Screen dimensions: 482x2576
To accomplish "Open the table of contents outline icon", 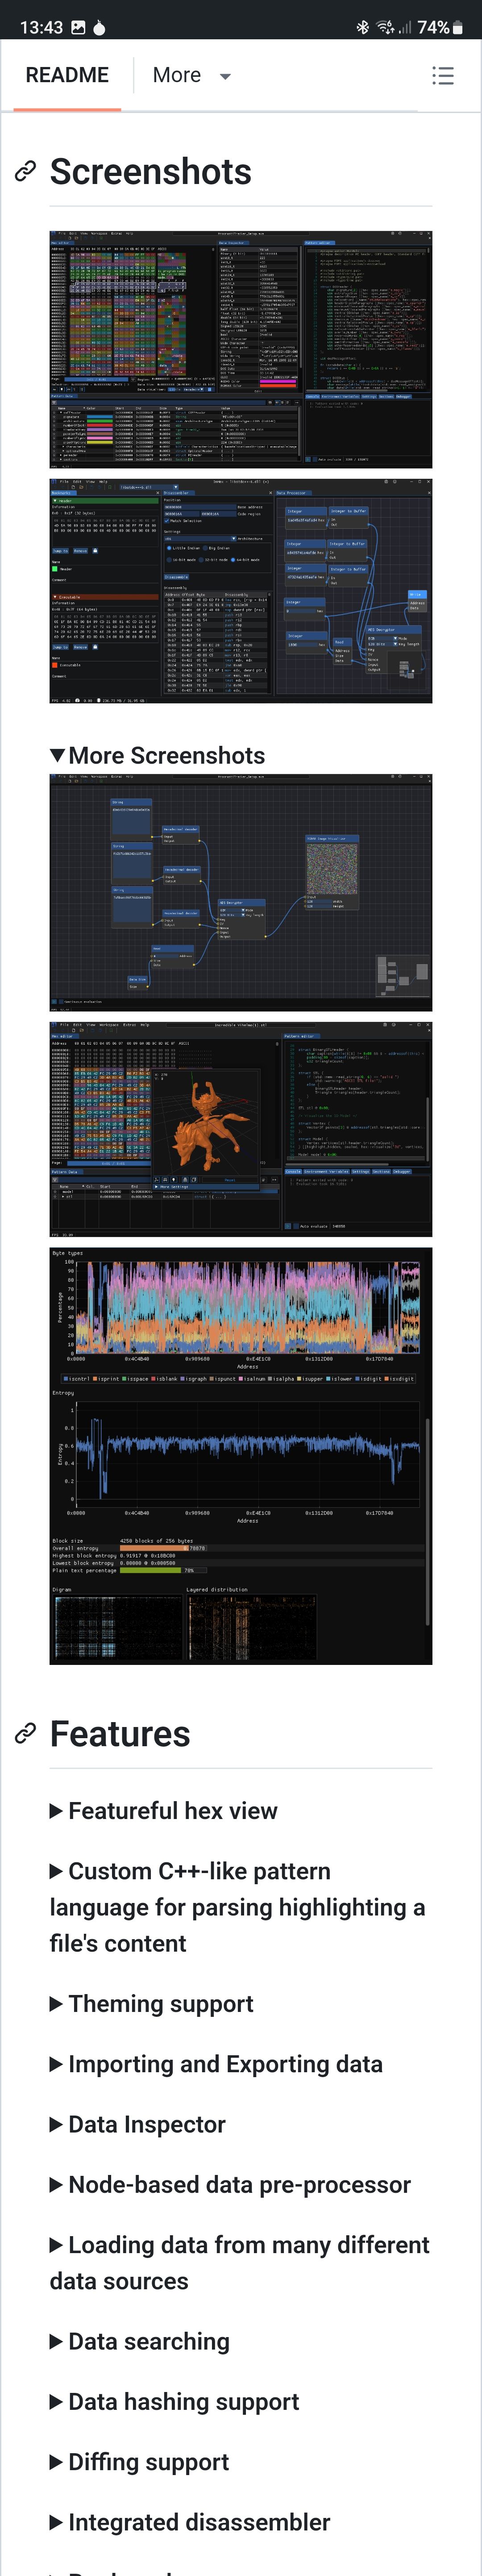I will tap(442, 76).
